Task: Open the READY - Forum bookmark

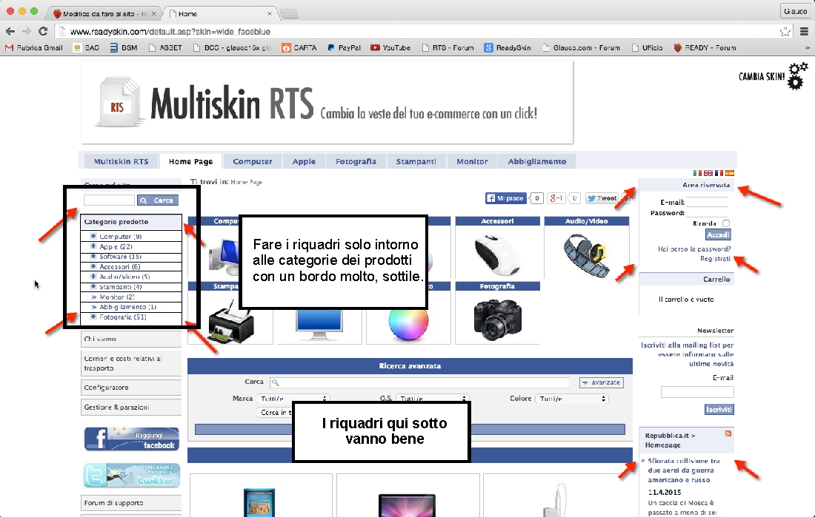Action: click(x=705, y=48)
